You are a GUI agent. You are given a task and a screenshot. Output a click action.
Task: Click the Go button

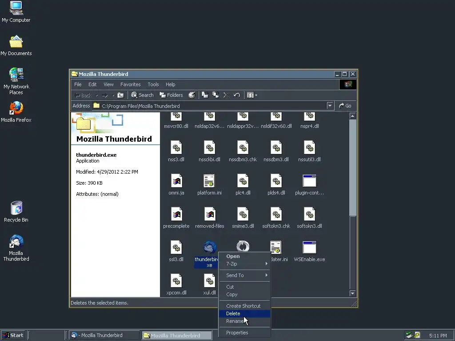click(x=345, y=106)
